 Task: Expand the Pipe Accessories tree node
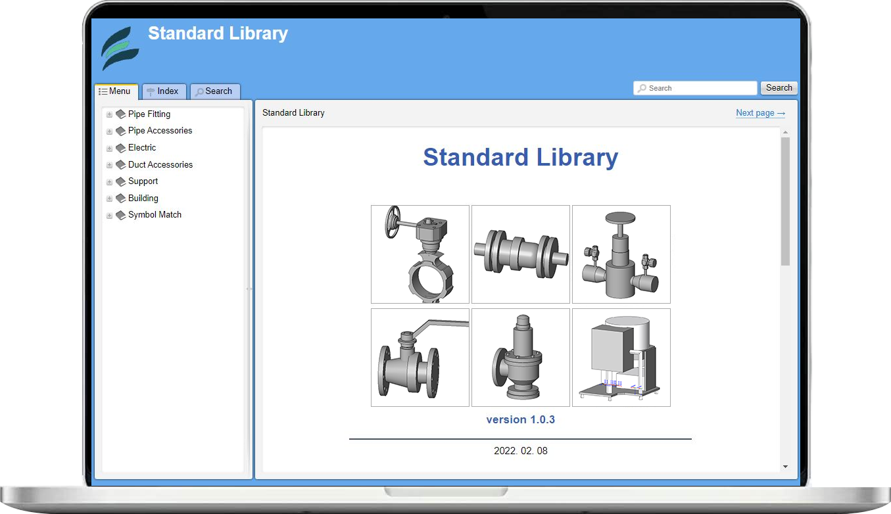click(x=109, y=131)
